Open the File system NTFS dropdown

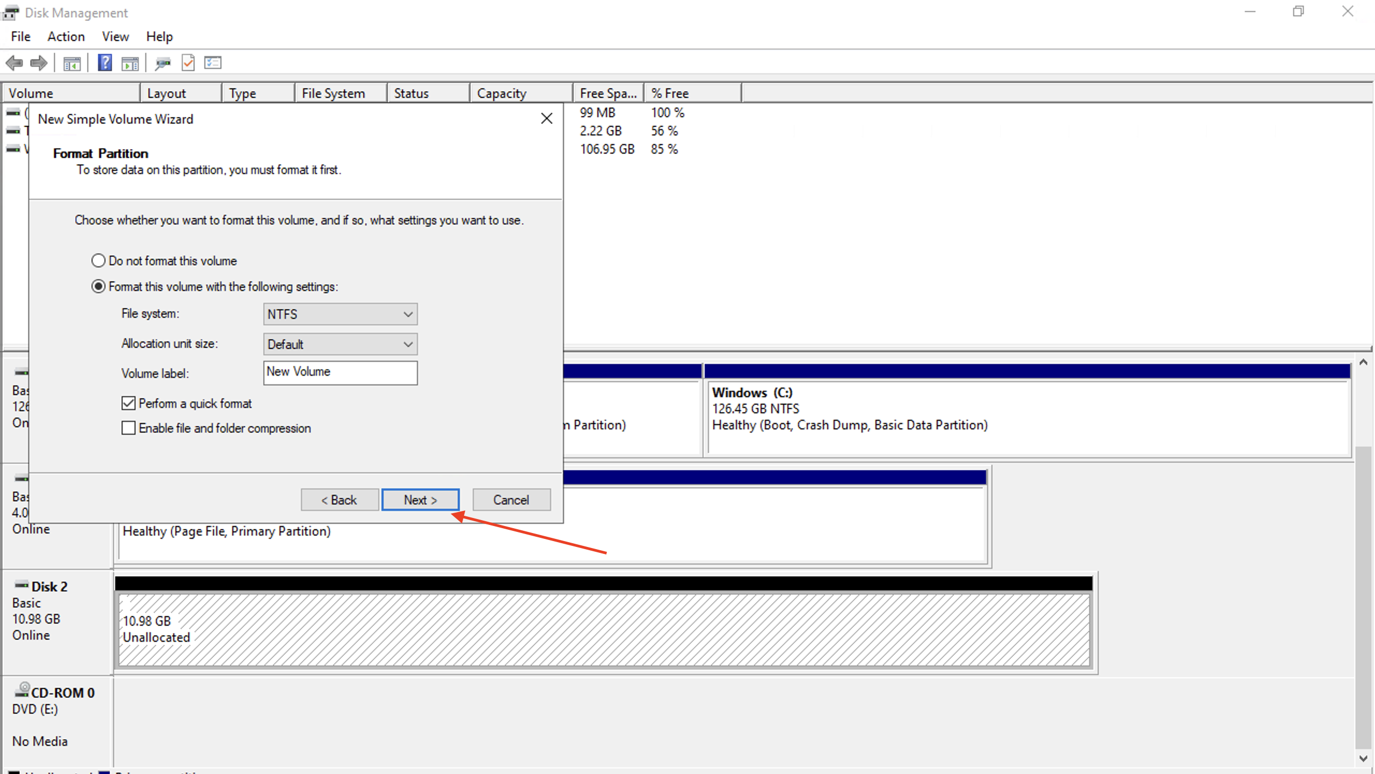[x=340, y=314]
